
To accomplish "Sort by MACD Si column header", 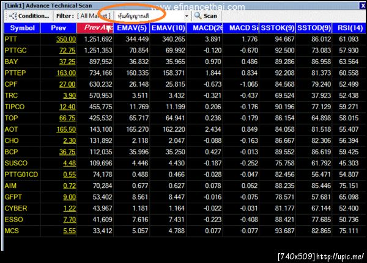I will click(x=241, y=28).
